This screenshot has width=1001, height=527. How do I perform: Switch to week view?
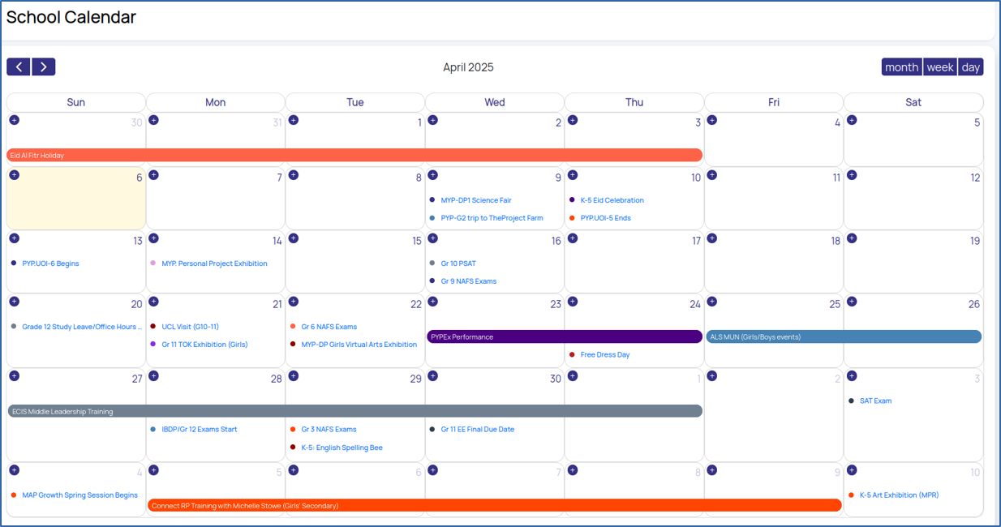939,67
